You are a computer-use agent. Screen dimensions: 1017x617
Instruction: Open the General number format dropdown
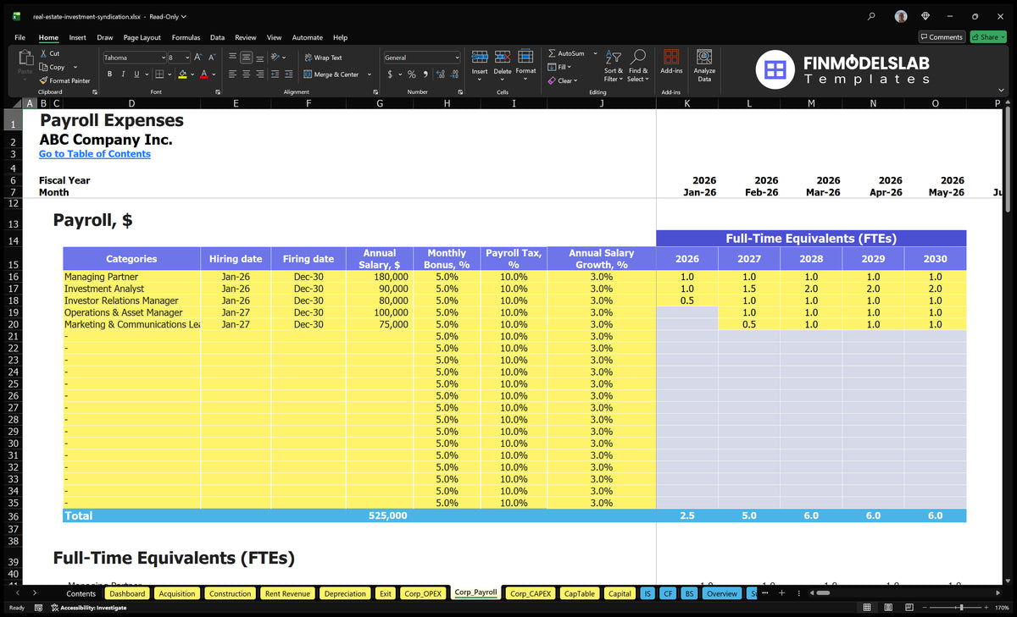point(457,58)
